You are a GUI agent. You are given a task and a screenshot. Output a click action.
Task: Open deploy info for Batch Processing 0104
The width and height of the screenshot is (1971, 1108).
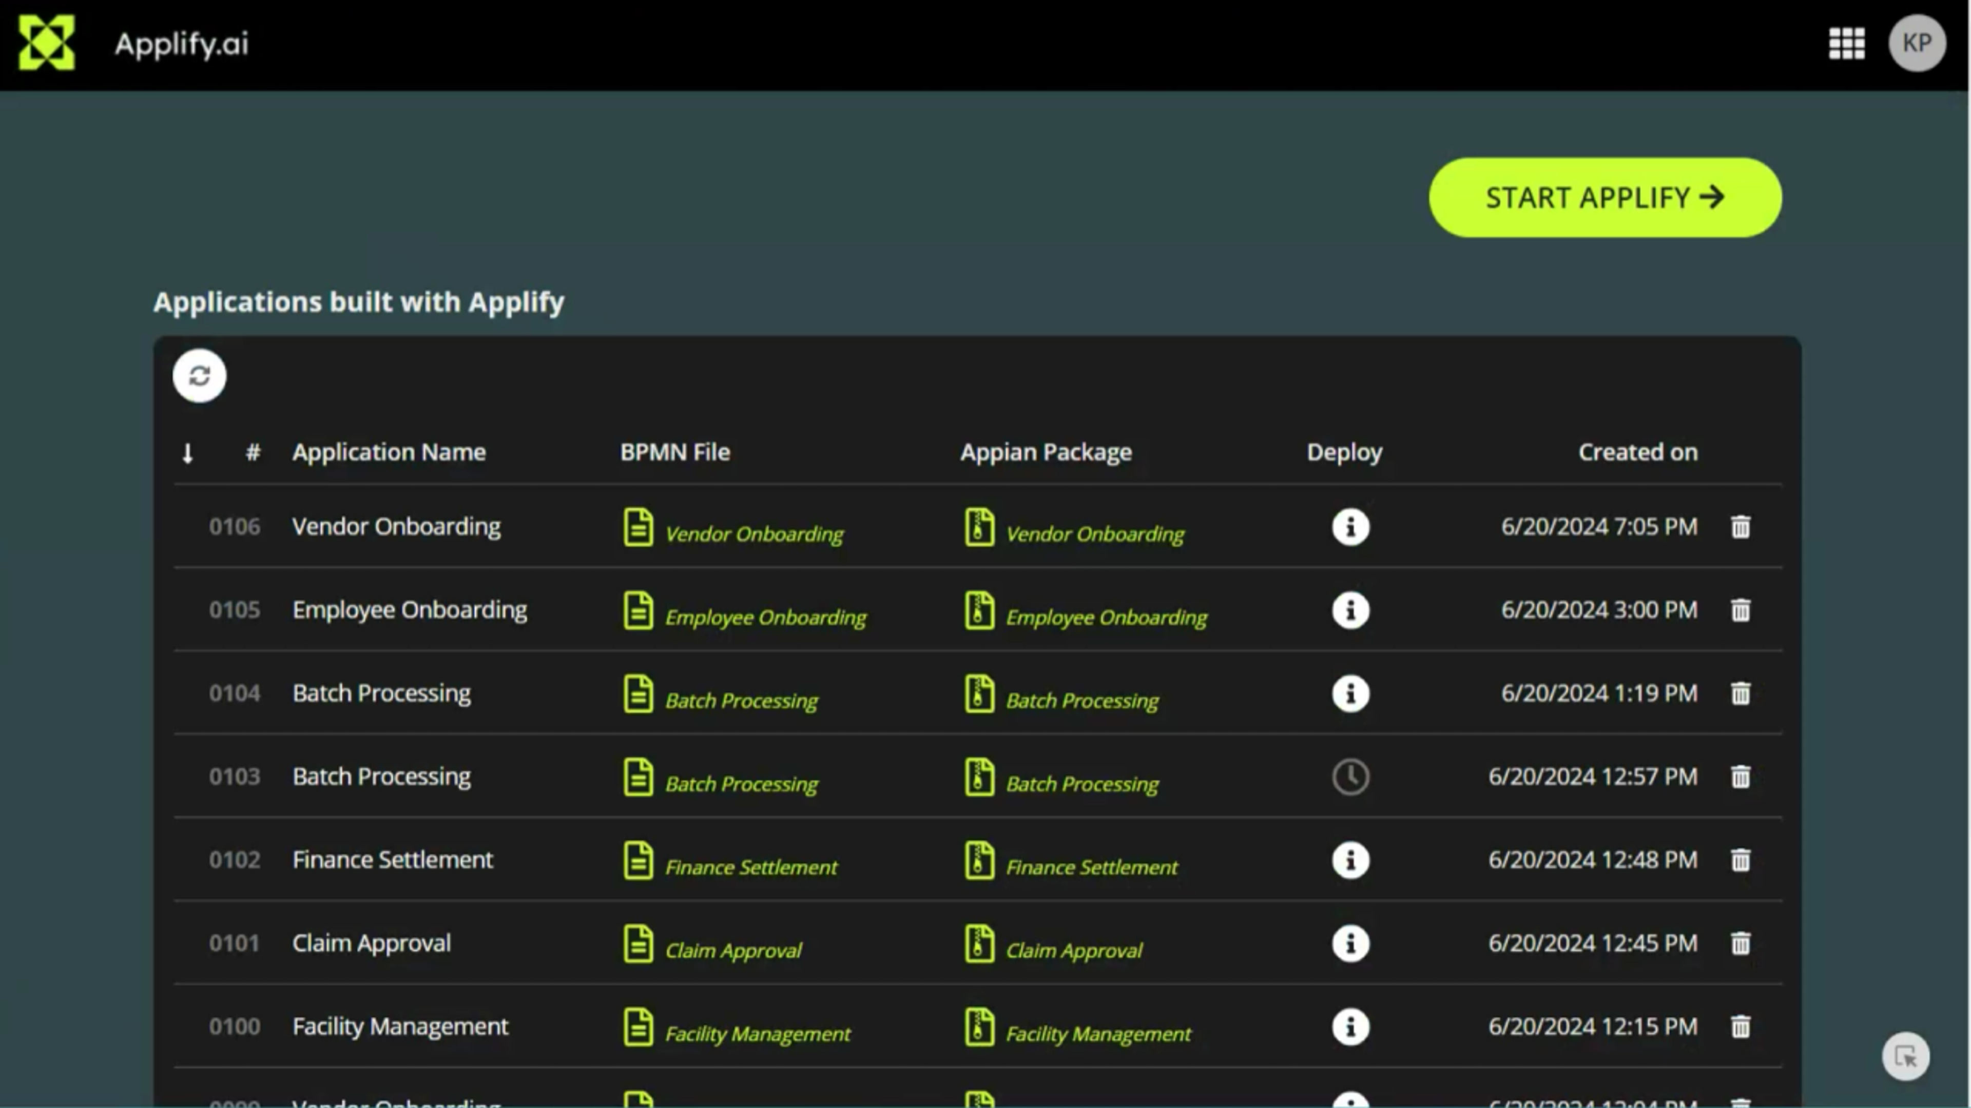click(x=1350, y=694)
